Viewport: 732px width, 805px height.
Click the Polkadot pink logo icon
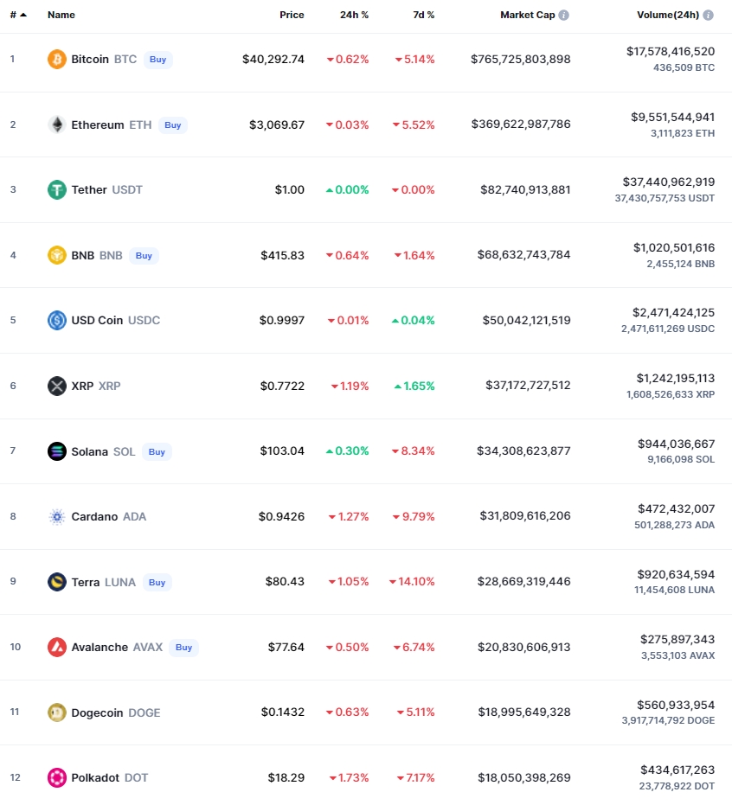point(57,777)
